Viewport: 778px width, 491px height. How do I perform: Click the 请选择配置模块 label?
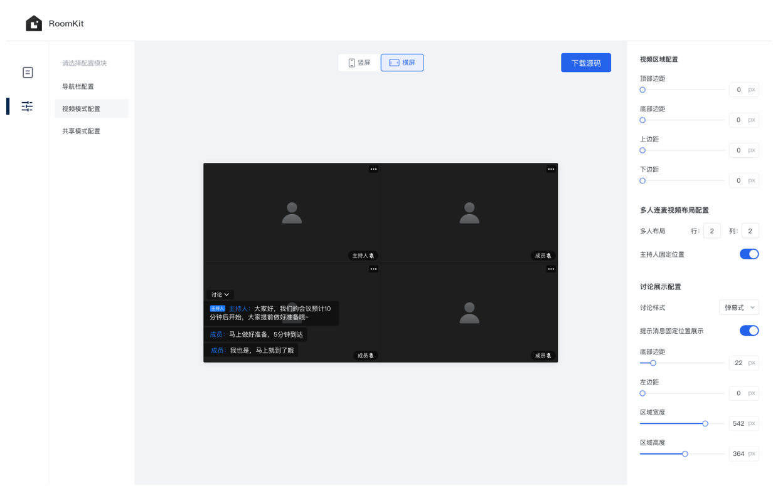(x=84, y=63)
